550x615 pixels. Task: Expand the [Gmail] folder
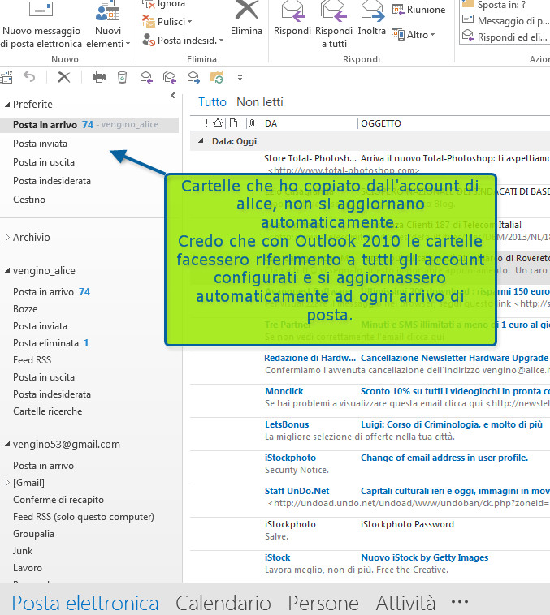point(7,483)
